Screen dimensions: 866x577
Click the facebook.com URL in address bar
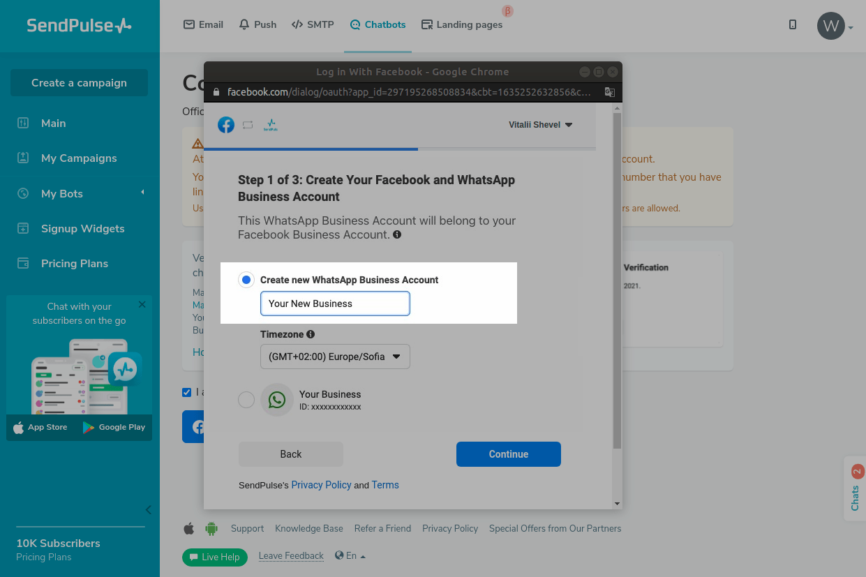410,92
